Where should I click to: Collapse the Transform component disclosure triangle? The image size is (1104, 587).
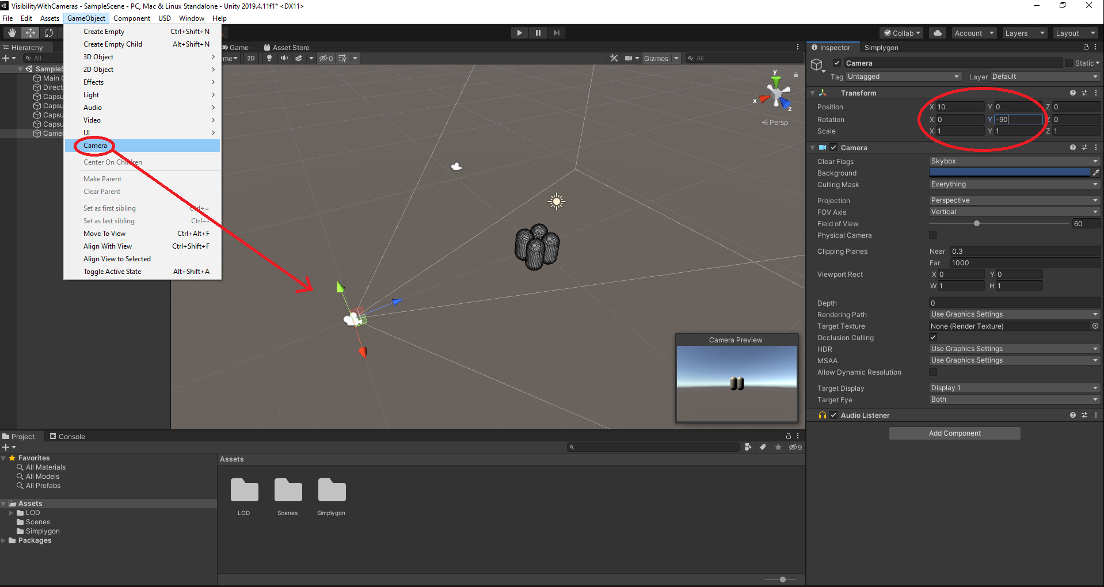pyautogui.click(x=812, y=93)
